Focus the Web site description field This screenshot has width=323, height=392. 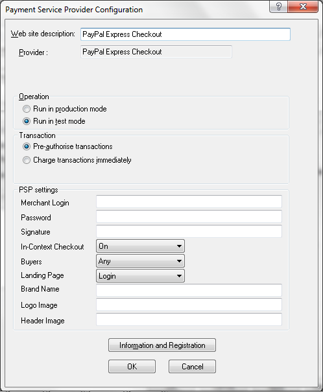(185, 34)
